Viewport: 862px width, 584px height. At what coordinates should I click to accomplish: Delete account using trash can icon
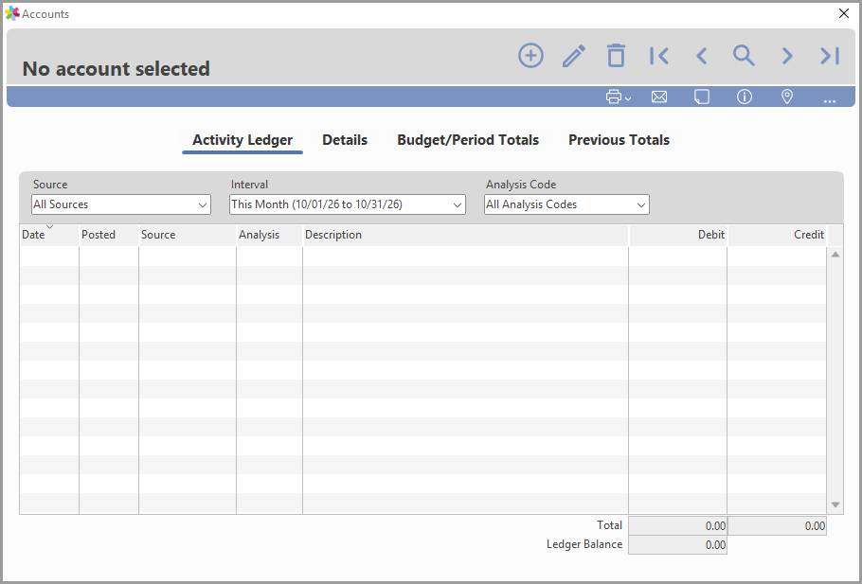click(x=616, y=56)
